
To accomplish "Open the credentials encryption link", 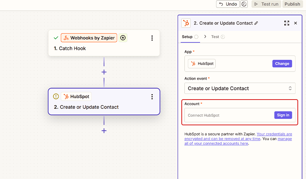I will pos(274,134).
